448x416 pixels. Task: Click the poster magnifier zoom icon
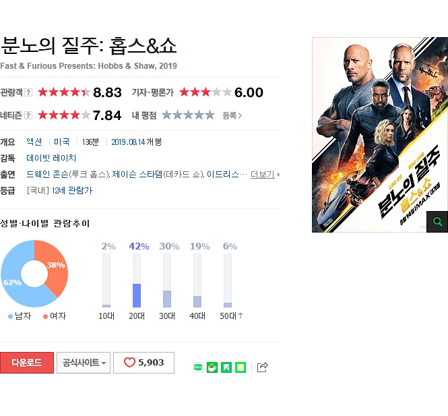tap(437, 222)
